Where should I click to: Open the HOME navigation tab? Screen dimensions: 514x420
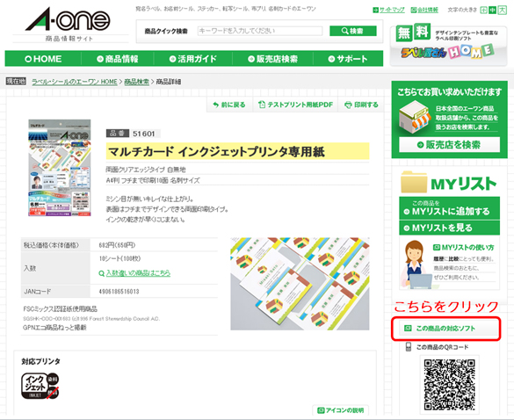43,59
